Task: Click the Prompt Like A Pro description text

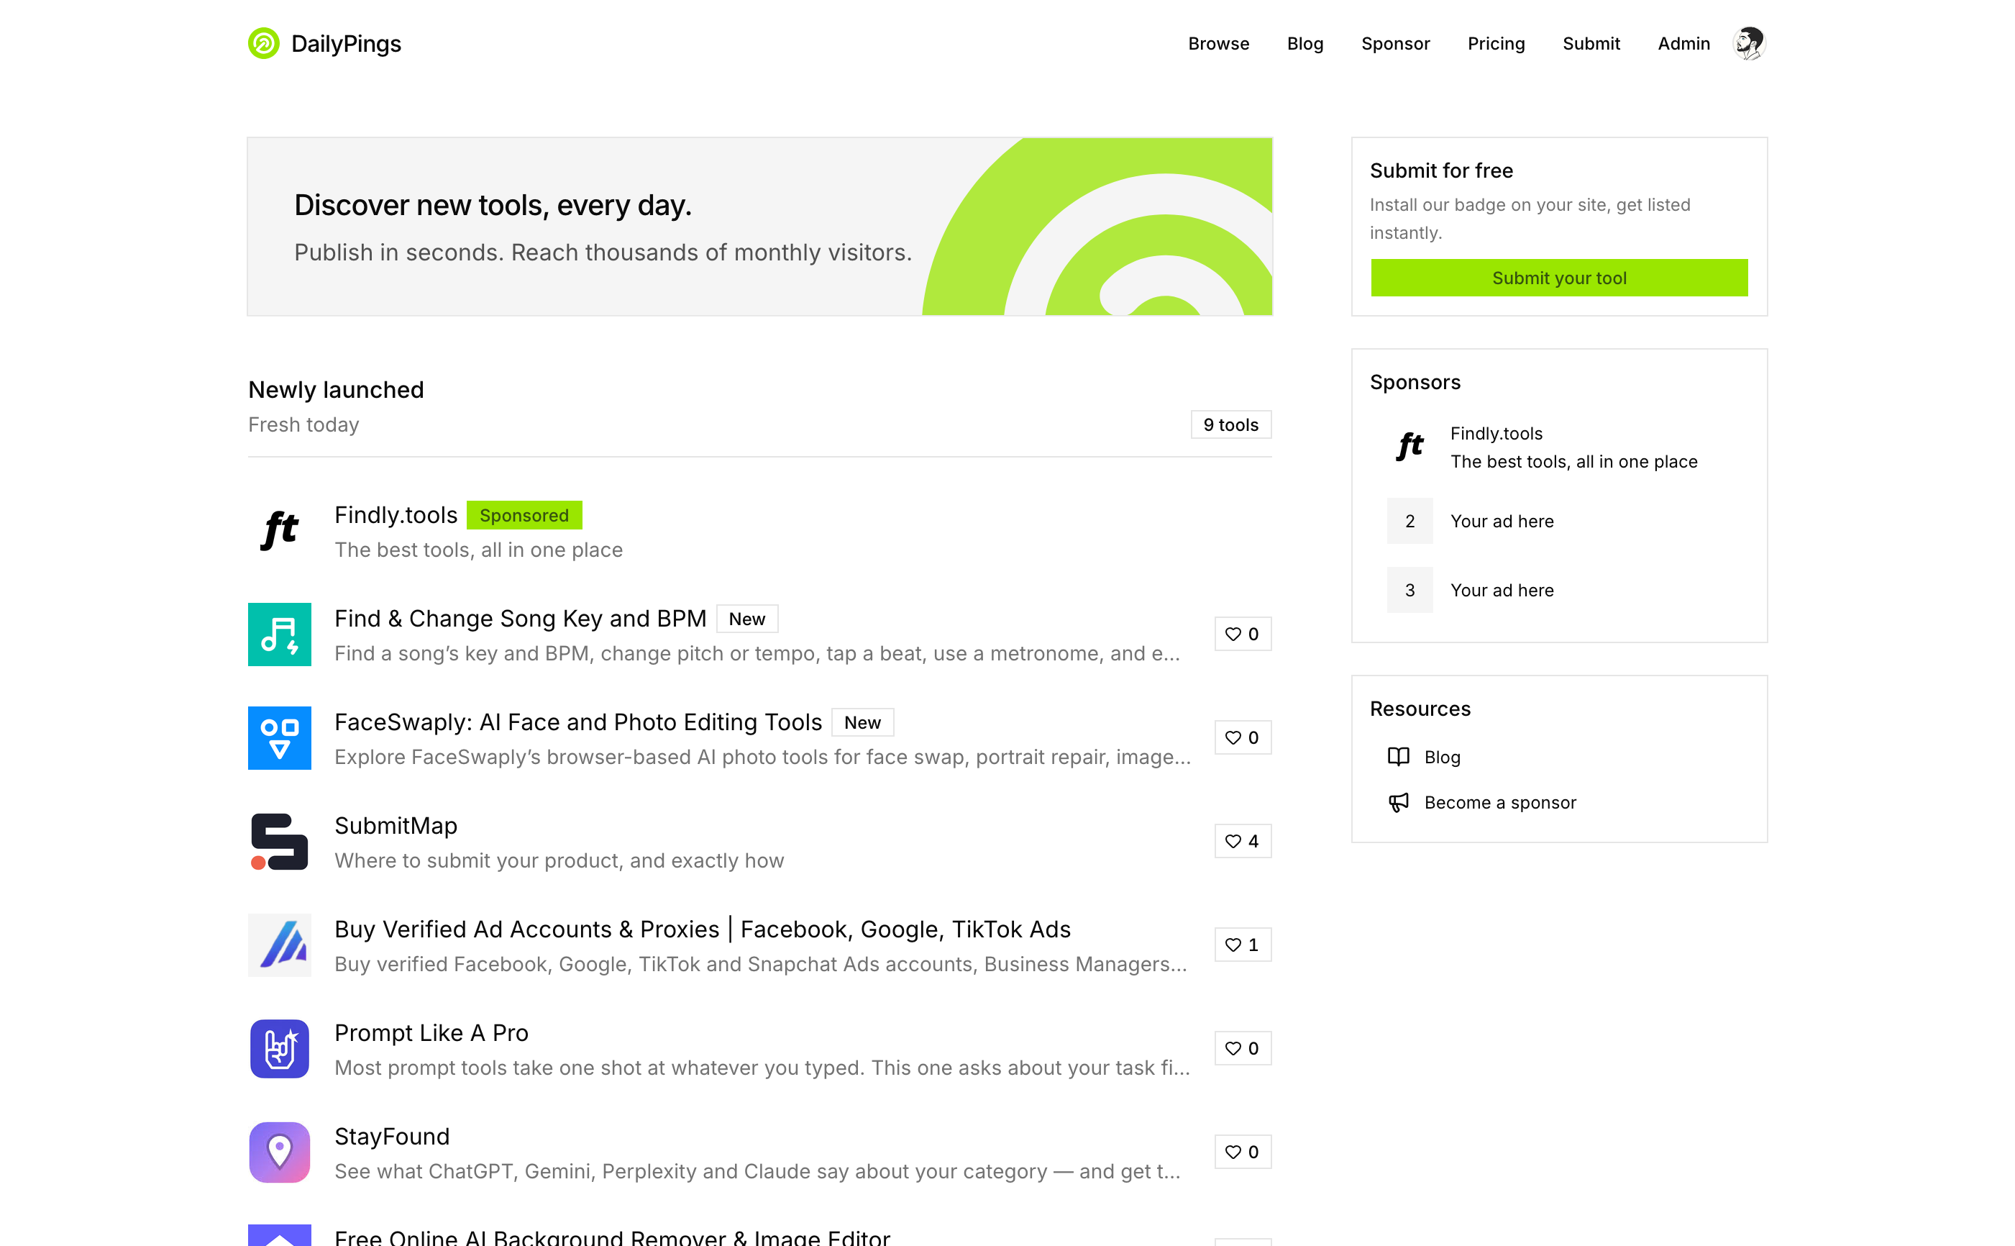Action: pos(762,1068)
